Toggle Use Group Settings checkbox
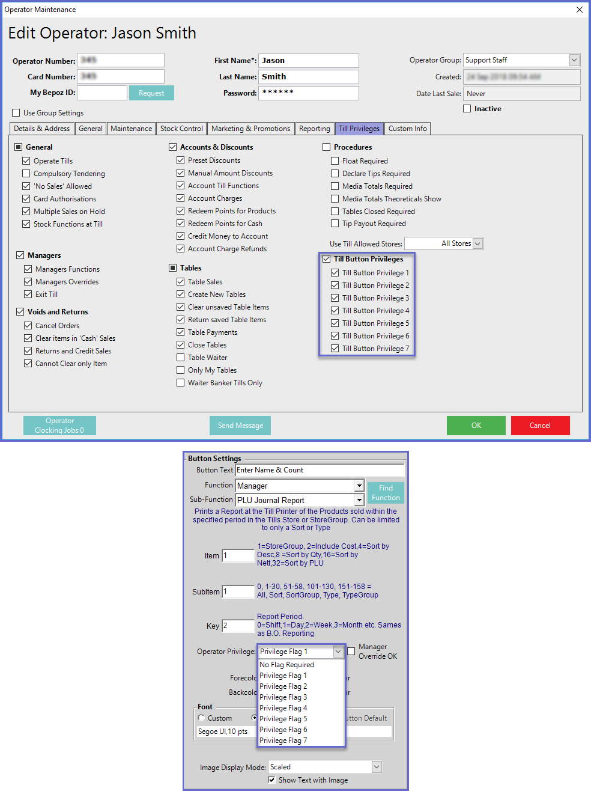 pos(16,113)
